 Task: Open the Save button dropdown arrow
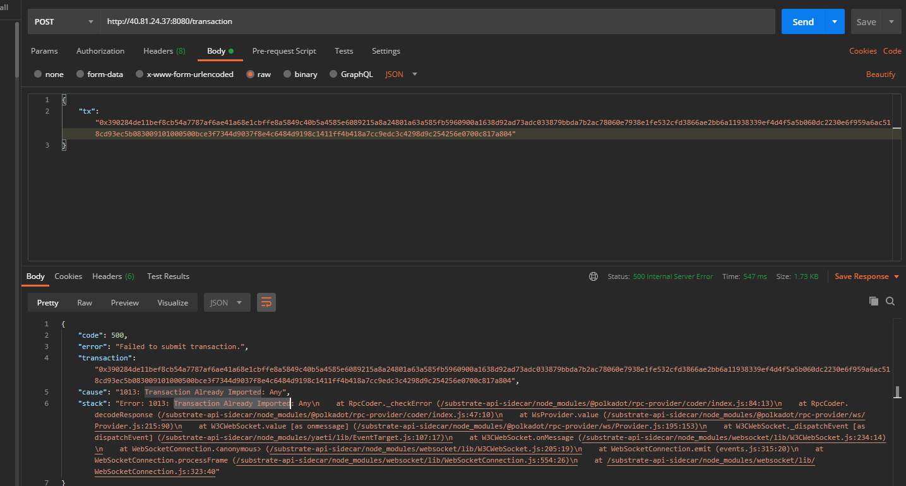[892, 21]
